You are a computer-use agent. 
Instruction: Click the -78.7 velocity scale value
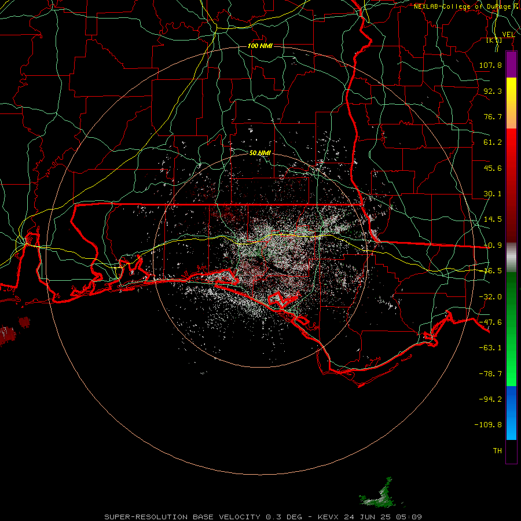[490, 374]
